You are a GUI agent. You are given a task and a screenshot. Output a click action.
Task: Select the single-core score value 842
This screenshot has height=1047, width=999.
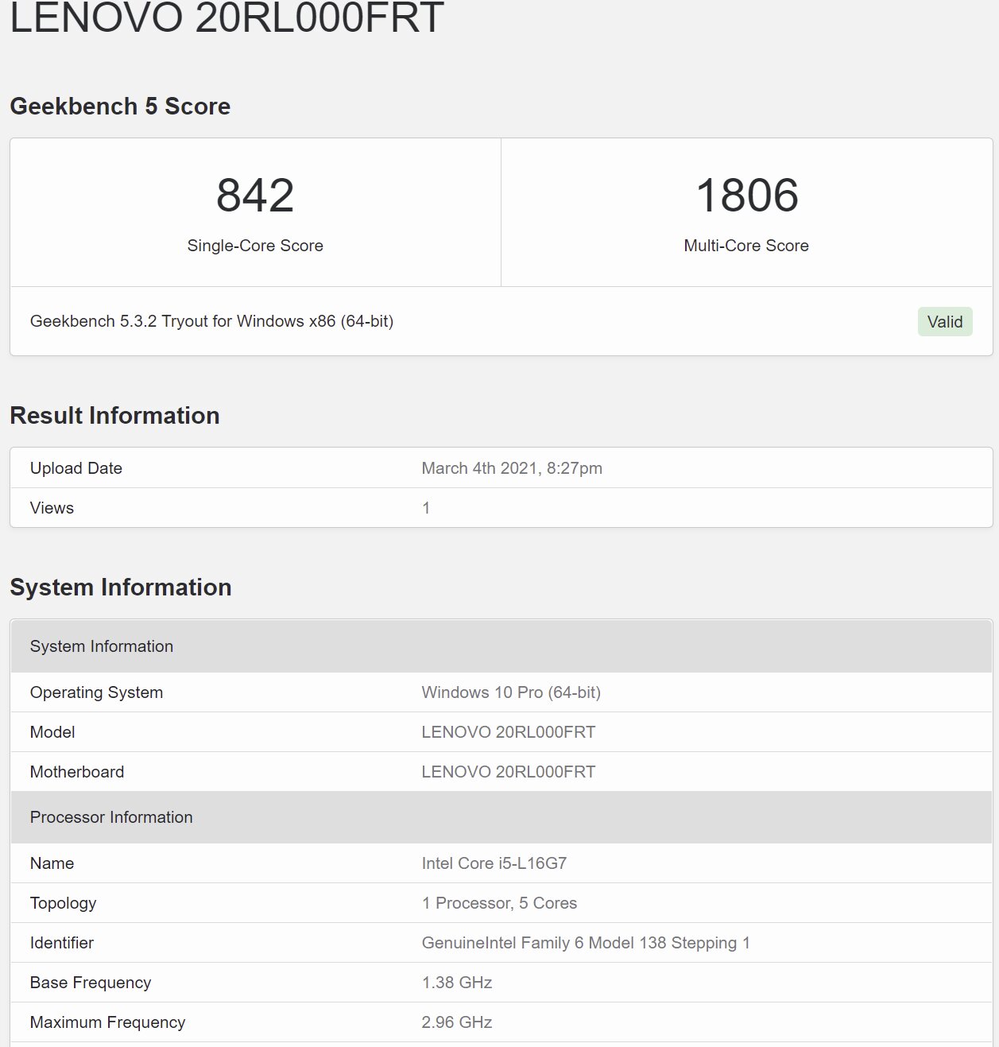(255, 196)
